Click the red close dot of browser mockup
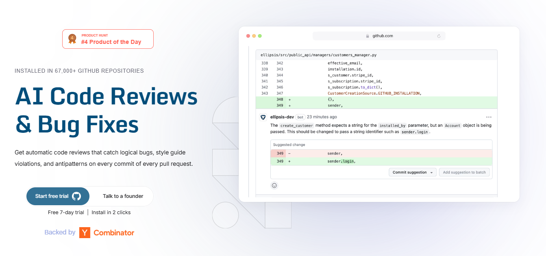Screen dimensions: 546x256 248,36
